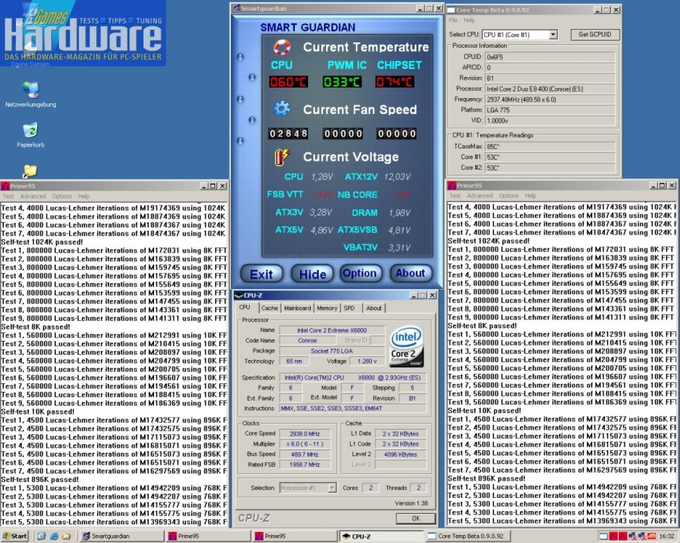Click the Smartguardian title bar icon
This screenshot has width=680, height=543.
pos(237,8)
